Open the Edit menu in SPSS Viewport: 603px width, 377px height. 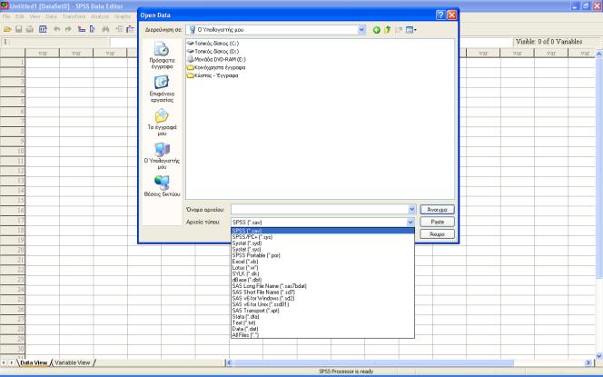point(20,17)
